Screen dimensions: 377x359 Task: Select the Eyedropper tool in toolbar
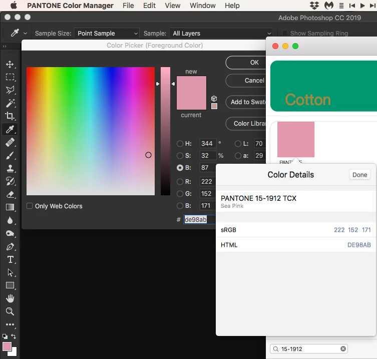(x=10, y=129)
